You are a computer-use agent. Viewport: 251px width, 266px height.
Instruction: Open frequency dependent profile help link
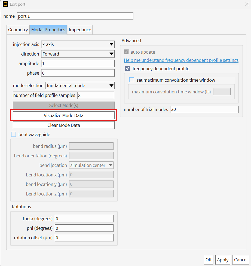click(181, 60)
